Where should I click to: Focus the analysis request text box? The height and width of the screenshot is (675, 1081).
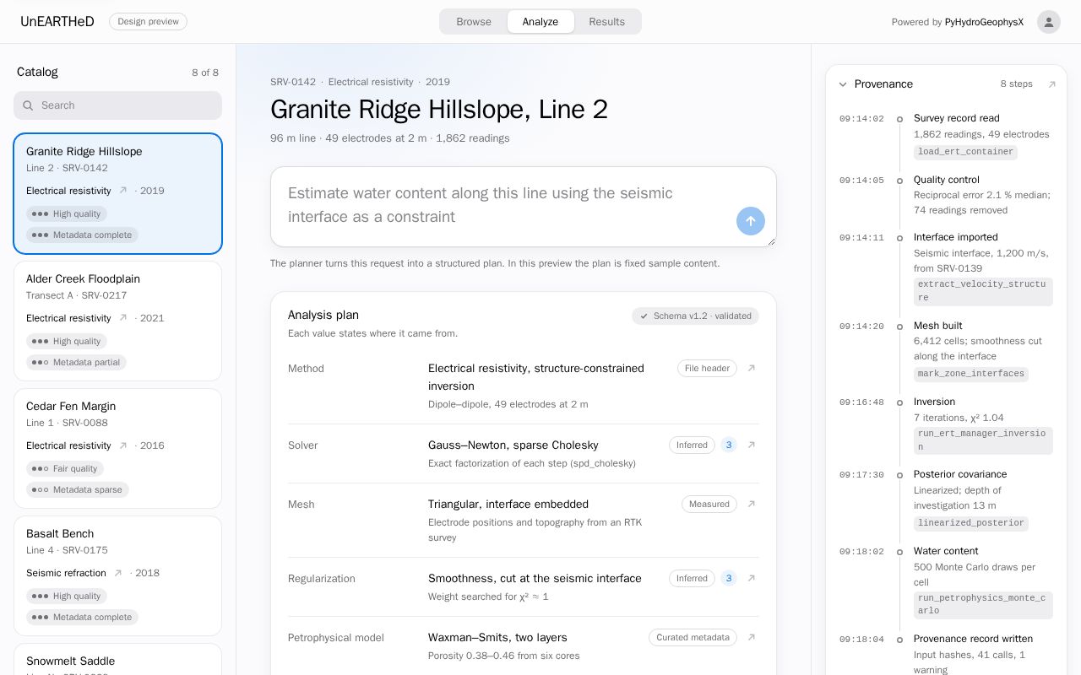click(x=524, y=207)
